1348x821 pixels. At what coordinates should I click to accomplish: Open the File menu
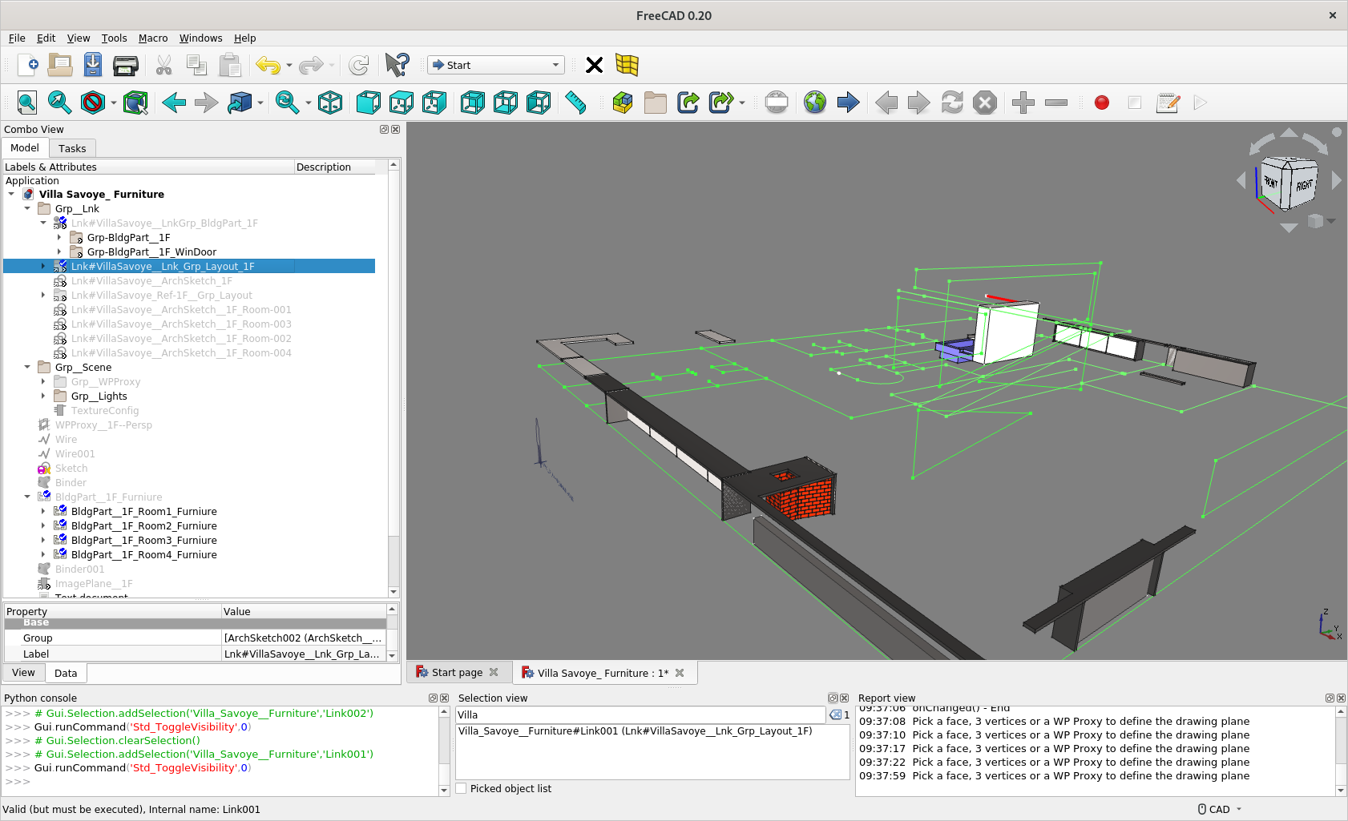pos(17,38)
